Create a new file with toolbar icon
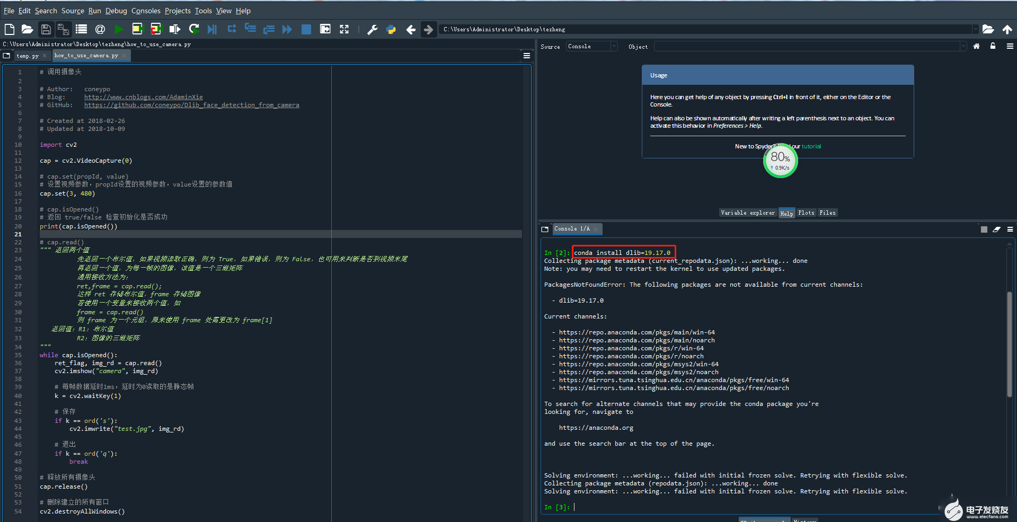The image size is (1017, 522). tap(9, 29)
